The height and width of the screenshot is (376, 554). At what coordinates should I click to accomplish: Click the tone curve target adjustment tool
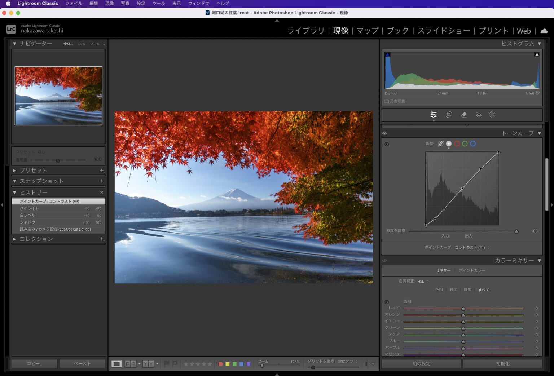[x=387, y=144]
